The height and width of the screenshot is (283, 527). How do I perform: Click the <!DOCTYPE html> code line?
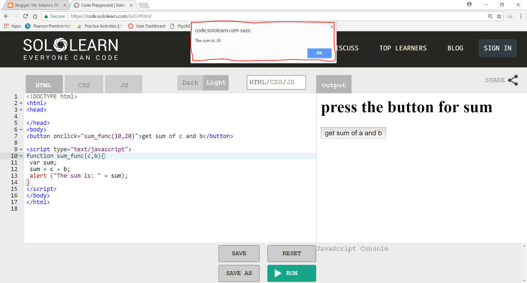click(x=52, y=97)
